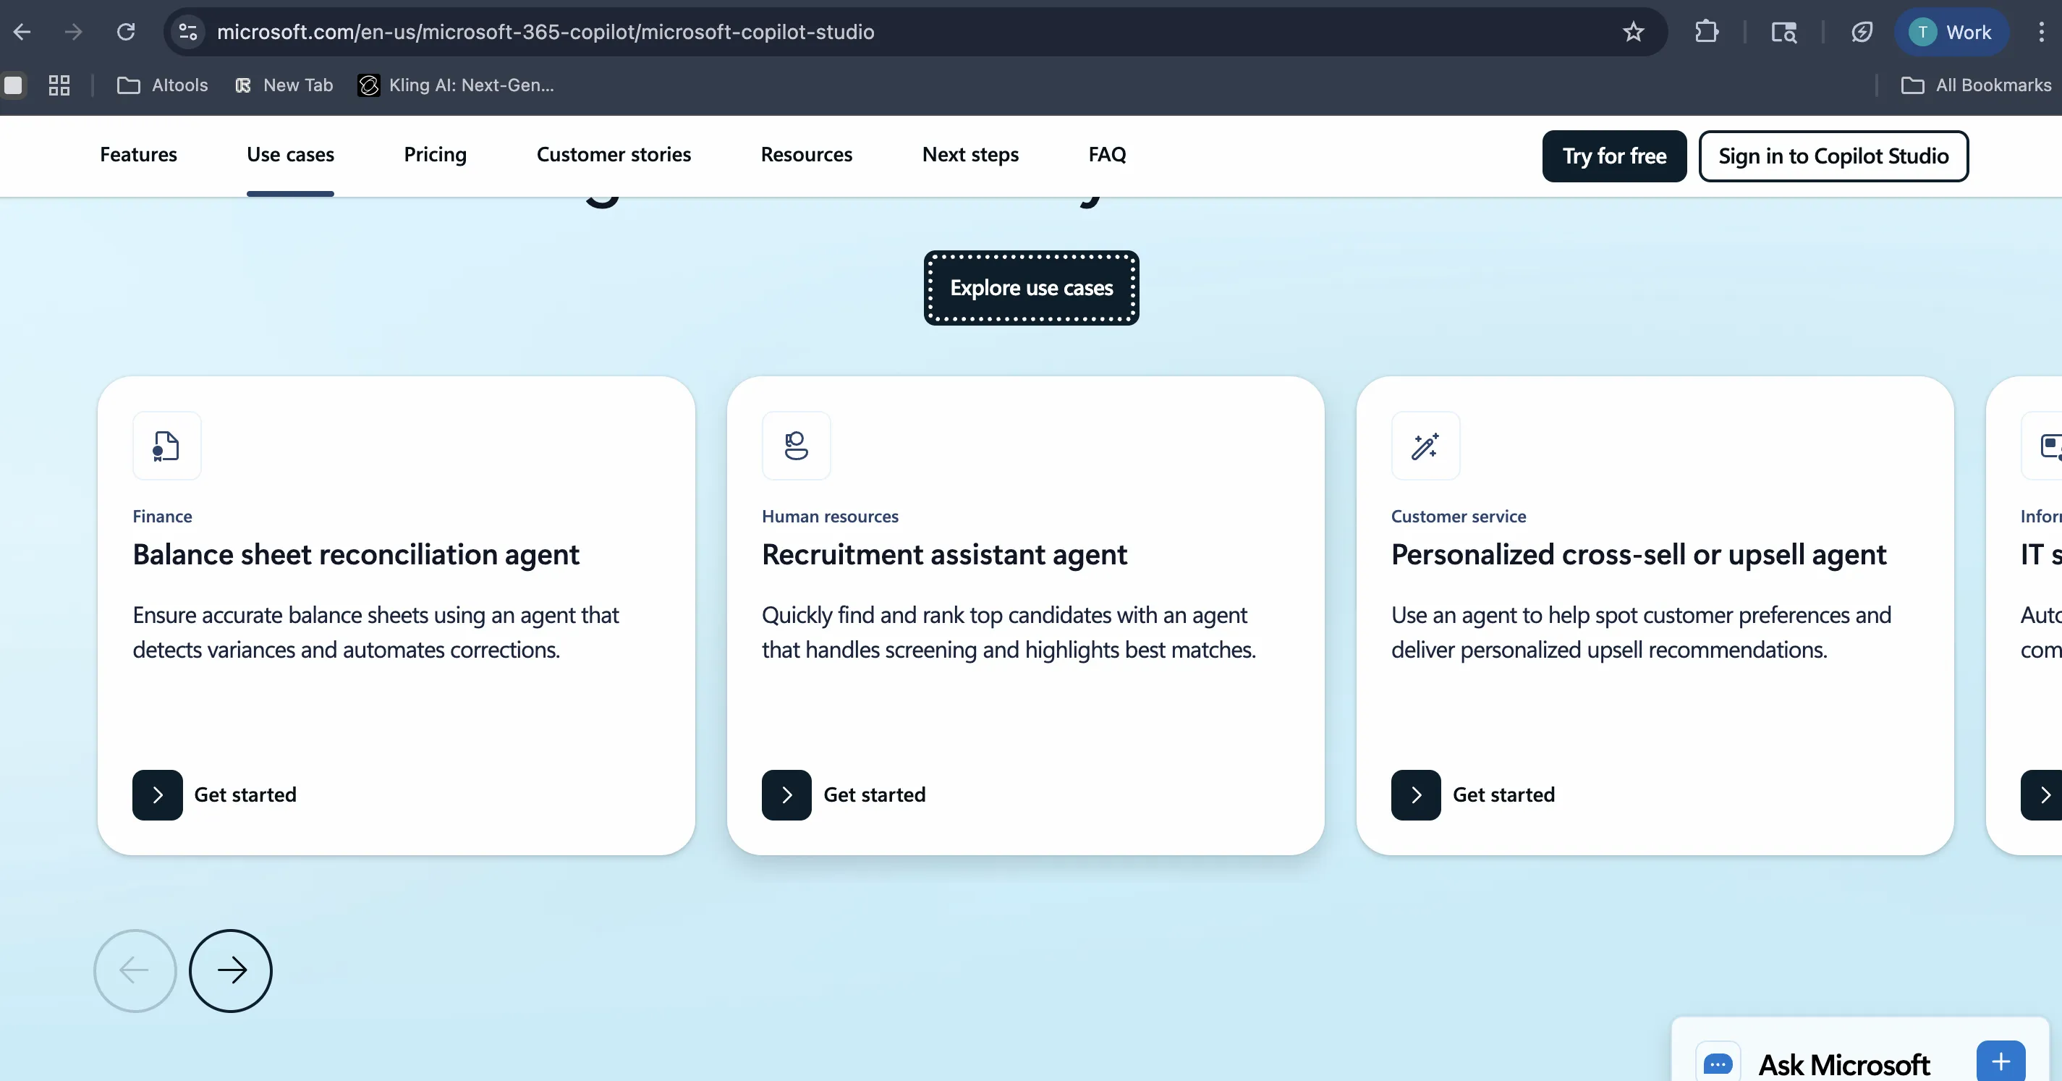
Task: Bookmark this page with the star icon
Action: [x=1633, y=32]
